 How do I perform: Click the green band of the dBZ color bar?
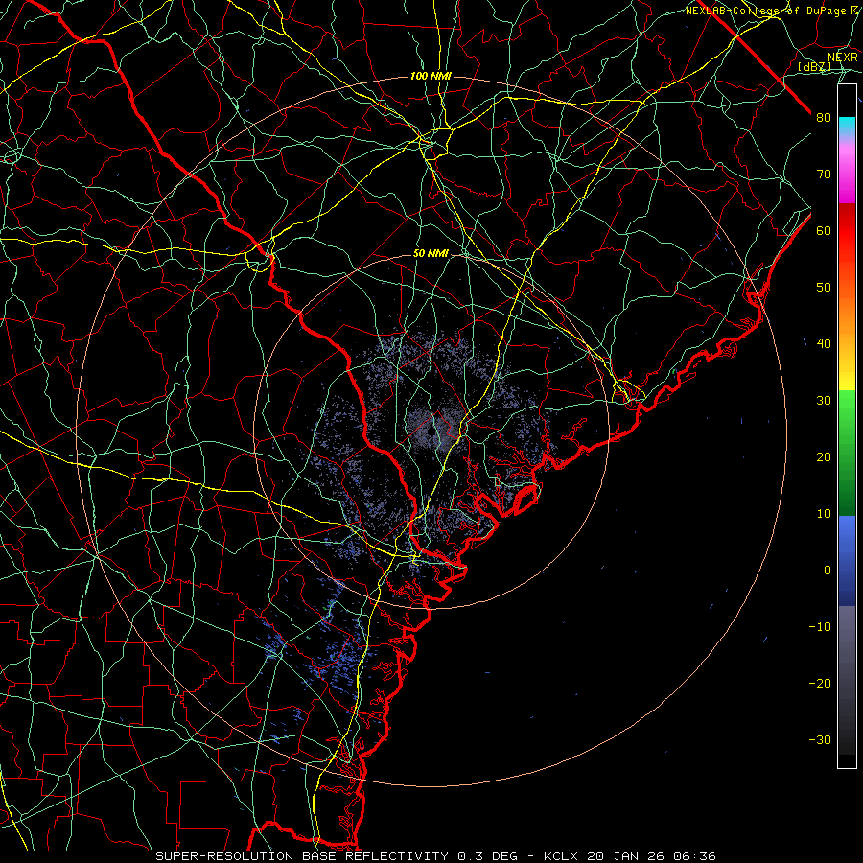click(x=847, y=453)
